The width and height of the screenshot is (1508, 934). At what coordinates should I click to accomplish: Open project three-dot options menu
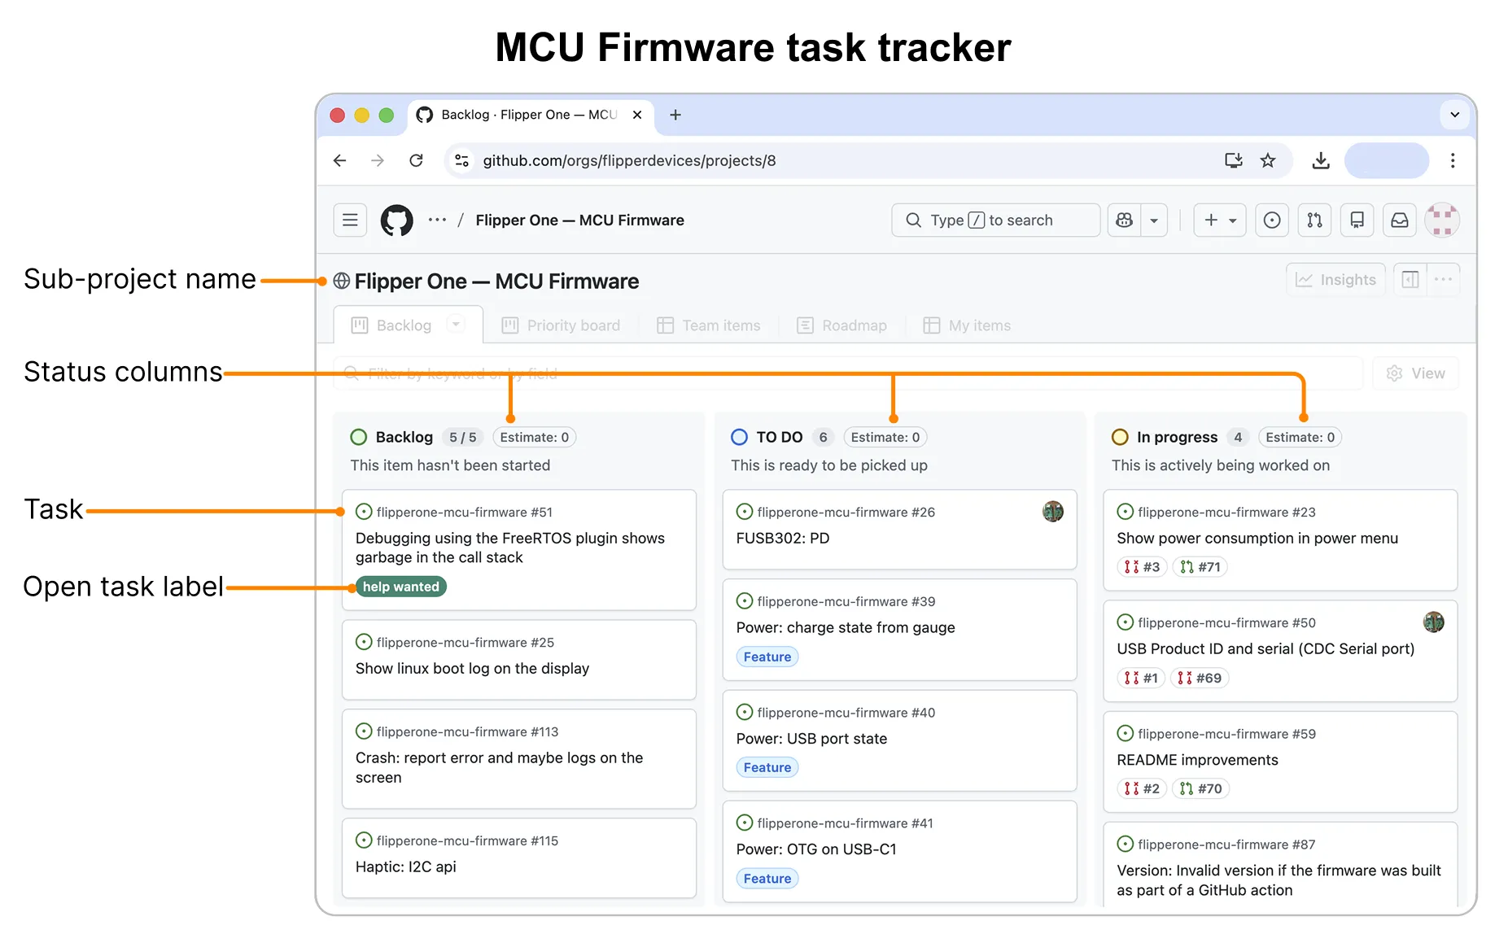(x=1444, y=280)
